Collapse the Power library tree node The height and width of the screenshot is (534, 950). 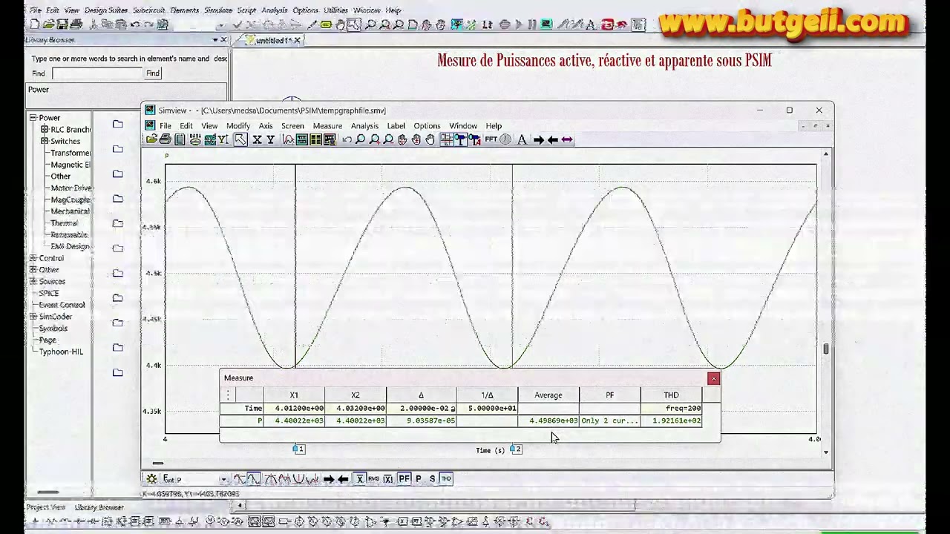coord(33,118)
